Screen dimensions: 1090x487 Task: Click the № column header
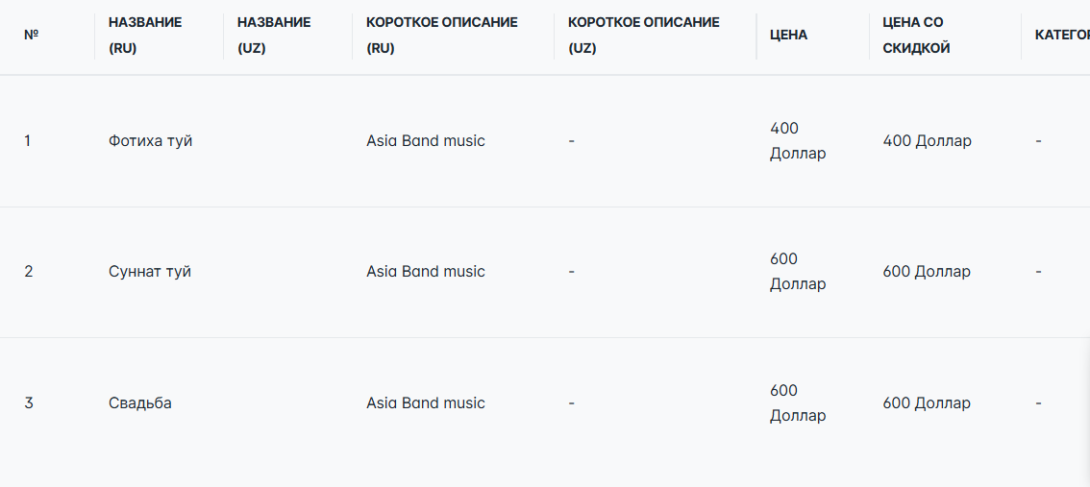pos(31,36)
